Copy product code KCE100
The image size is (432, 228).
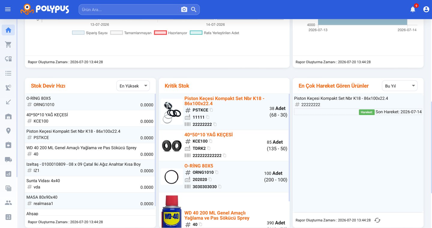pyautogui.click(x=211, y=141)
